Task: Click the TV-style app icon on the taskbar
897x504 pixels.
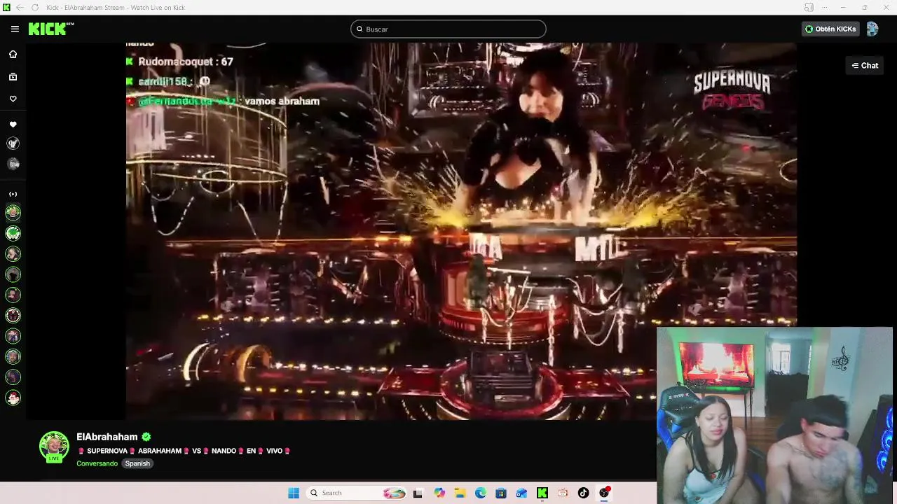Action: coord(563,493)
